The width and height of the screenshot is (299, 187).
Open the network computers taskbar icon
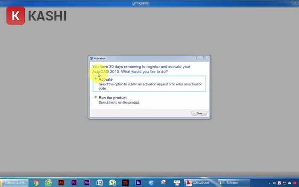pos(177,183)
